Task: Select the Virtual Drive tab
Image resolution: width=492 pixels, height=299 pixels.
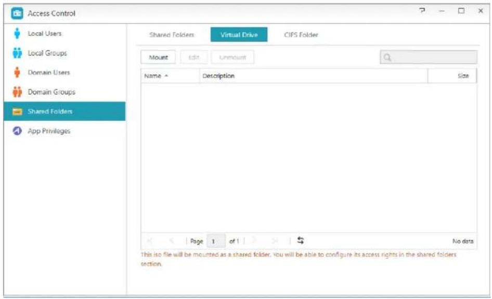Action: [239, 34]
